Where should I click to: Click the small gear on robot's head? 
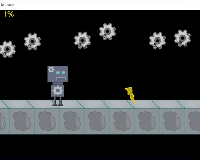[51, 70]
